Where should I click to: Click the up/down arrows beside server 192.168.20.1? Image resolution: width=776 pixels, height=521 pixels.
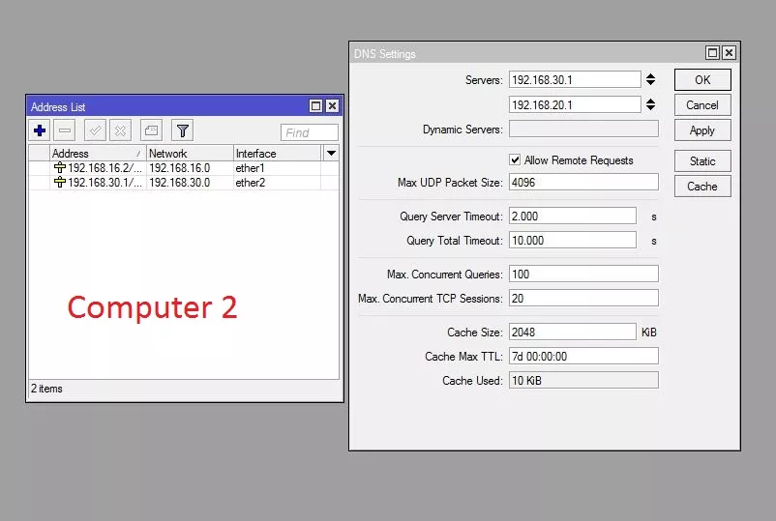click(x=651, y=104)
